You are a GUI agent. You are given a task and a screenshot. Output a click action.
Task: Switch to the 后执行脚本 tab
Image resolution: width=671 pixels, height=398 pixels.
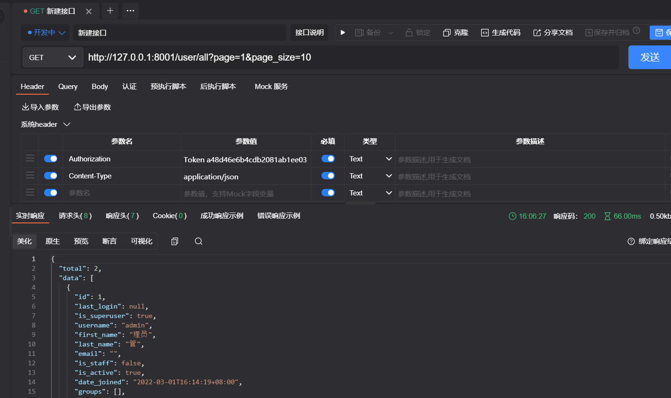click(x=218, y=86)
